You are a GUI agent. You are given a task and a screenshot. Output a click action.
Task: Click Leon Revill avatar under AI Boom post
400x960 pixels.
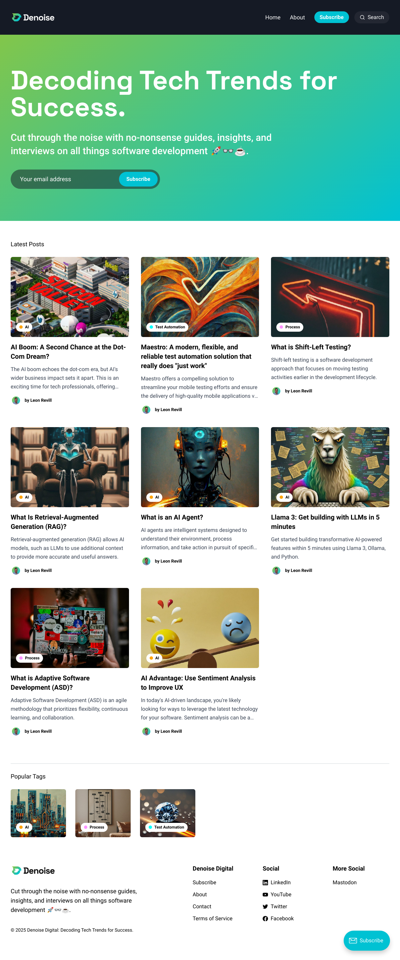(16, 400)
